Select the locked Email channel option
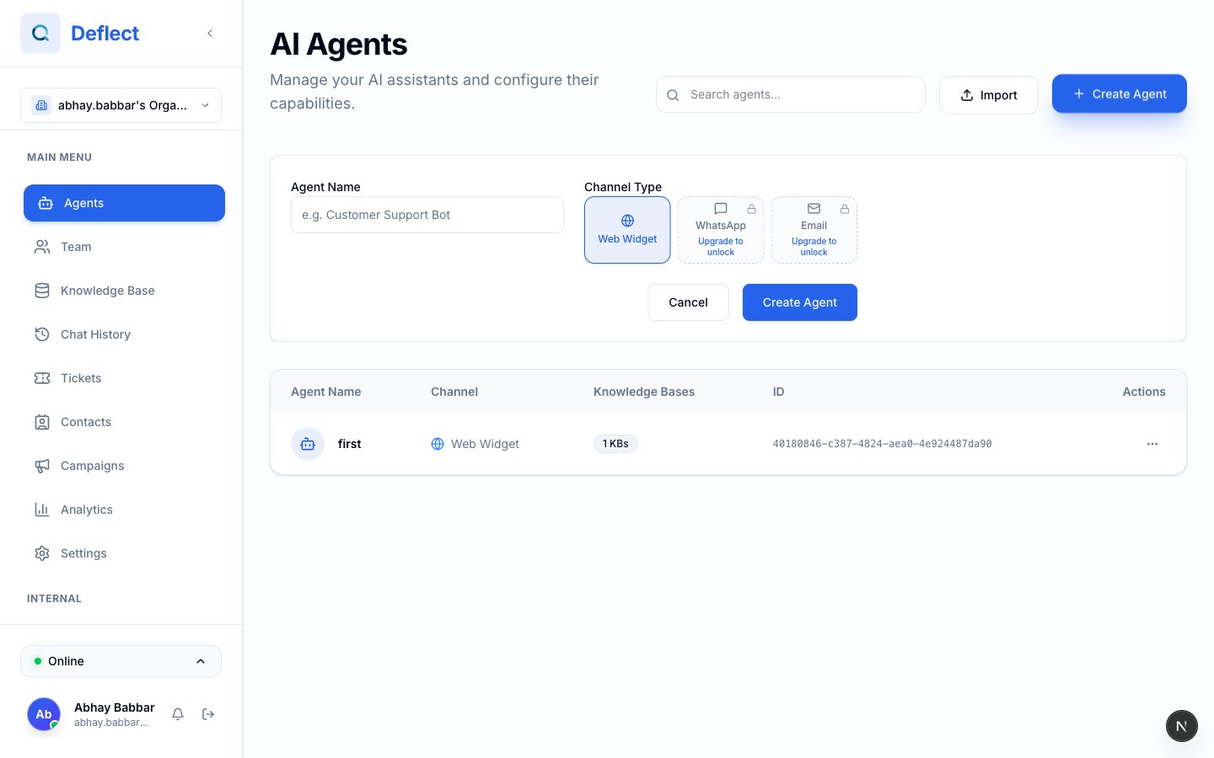The height and width of the screenshot is (758, 1214). coord(814,230)
